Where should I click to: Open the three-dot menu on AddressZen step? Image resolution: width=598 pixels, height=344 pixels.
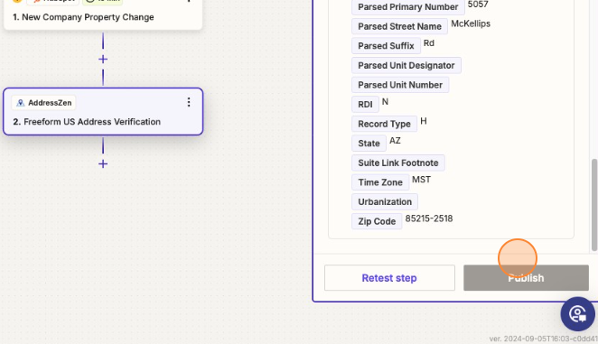pyautogui.click(x=189, y=102)
